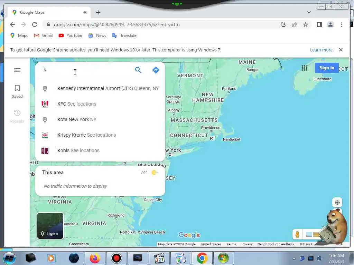
Task: Click Send Product Feedback link
Action: [276, 244]
